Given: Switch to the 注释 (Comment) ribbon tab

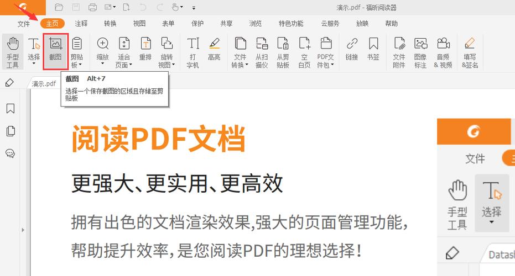Looking at the screenshot, I should (81, 24).
